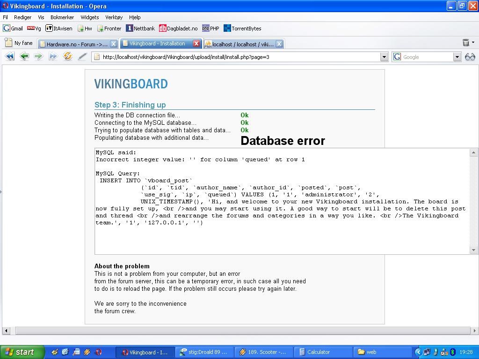
Task: Click the VIKINGBOARD logo
Action: pyautogui.click(x=131, y=84)
